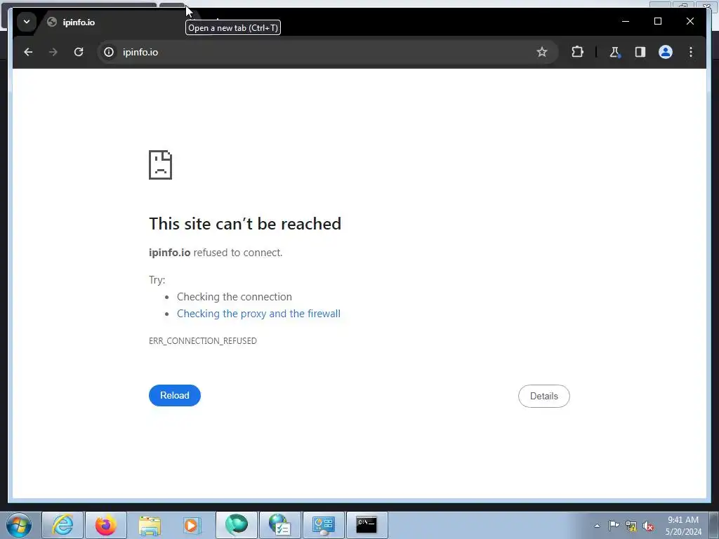
Task: Open the tab search chevron dropdown
Action: [x=27, y=22]
